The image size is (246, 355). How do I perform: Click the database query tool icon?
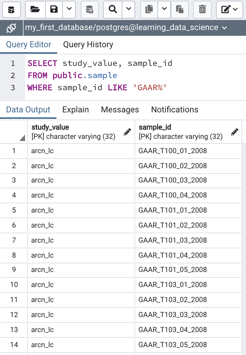pos(11,9)
